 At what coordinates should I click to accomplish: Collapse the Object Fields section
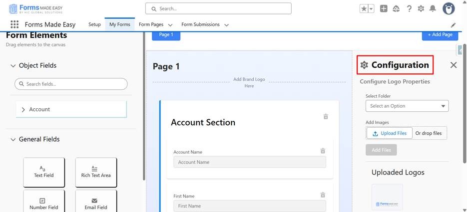point(13,66)
